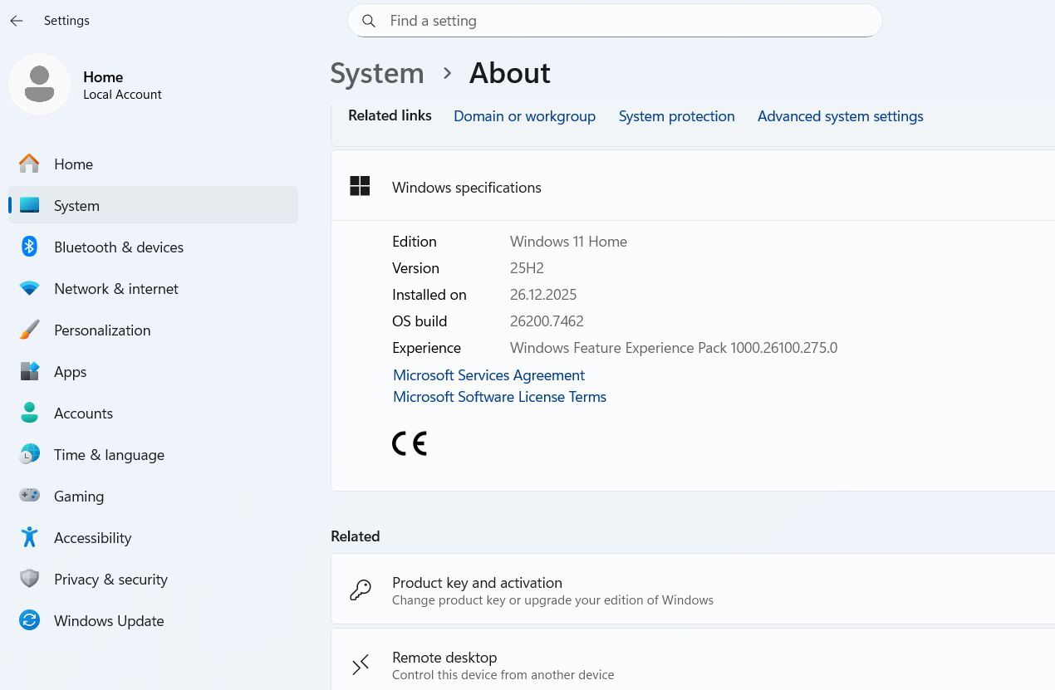Open the Domain or workgroup link

524,116
